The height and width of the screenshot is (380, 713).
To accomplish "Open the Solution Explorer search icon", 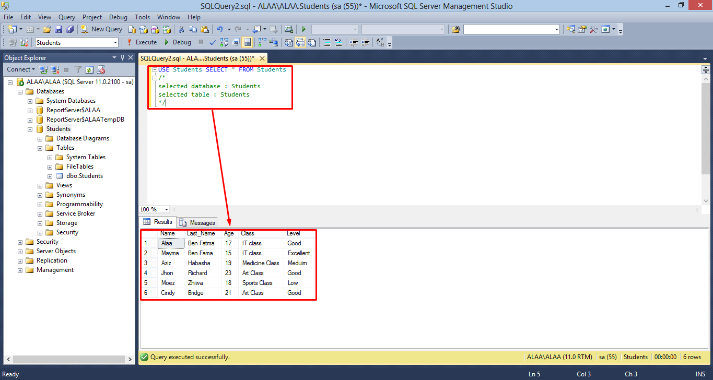I will [571, 29].
